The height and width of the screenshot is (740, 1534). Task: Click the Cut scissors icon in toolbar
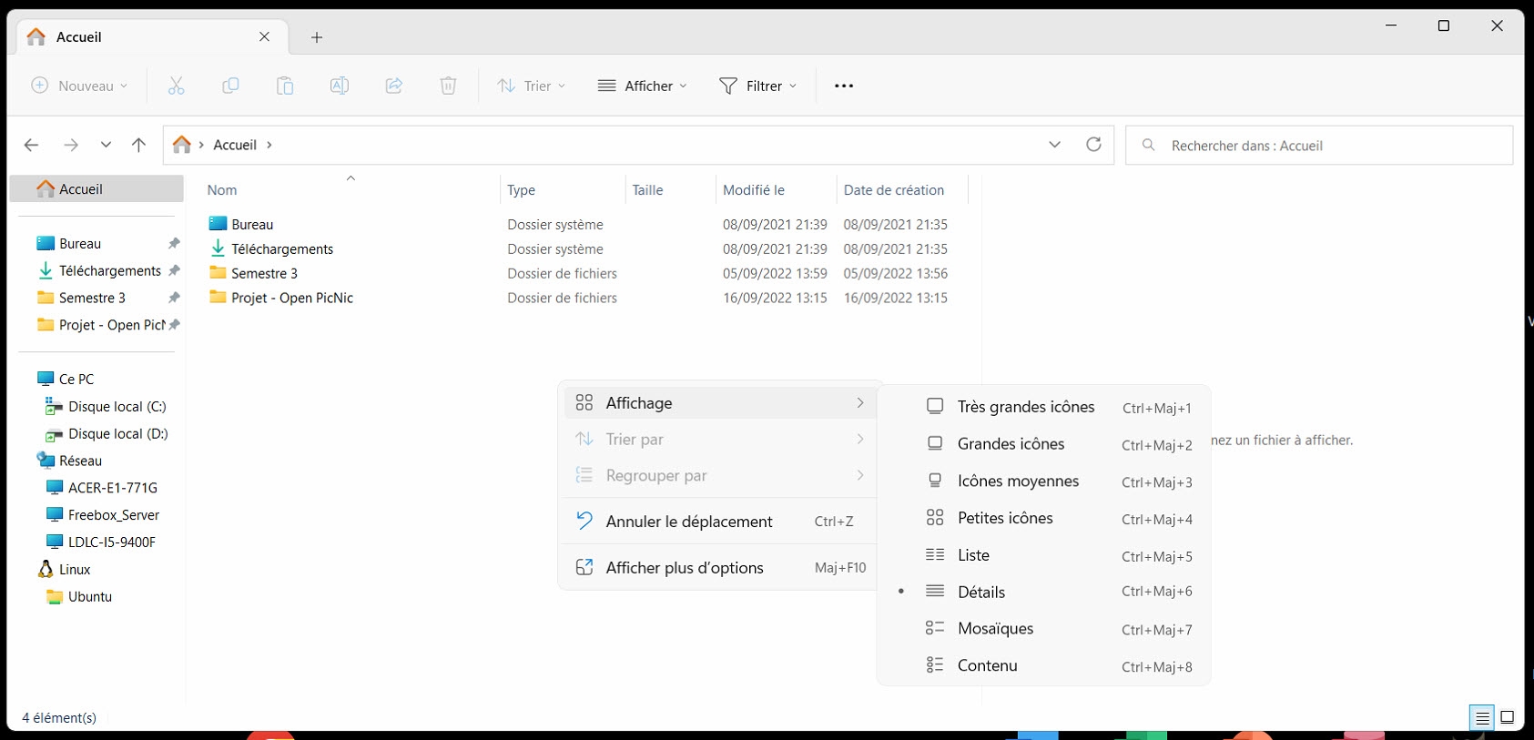click(x=176, y=86)
